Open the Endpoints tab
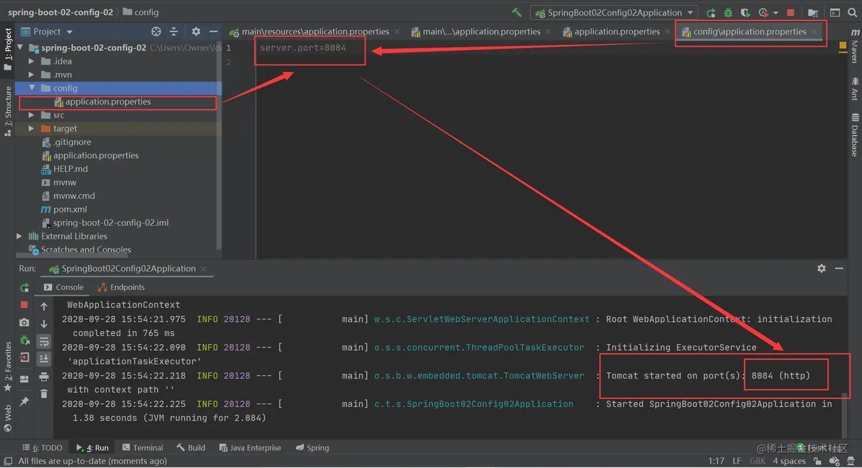 (121, 287)
